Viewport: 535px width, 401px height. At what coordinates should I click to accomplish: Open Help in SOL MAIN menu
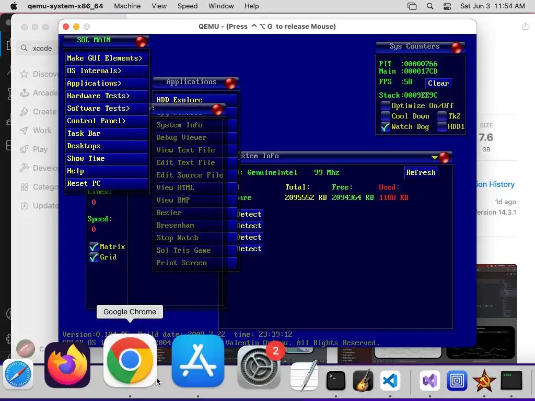click(107, 171)
